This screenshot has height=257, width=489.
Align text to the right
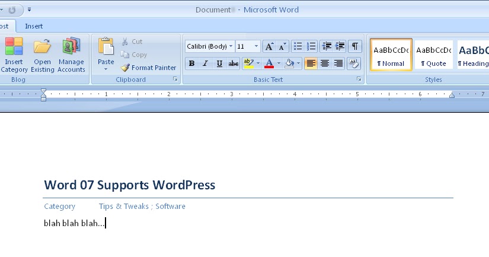pos(338,64)
